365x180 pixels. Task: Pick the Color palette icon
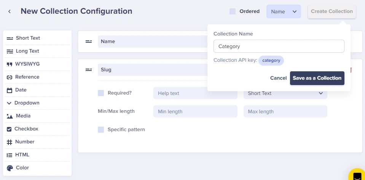coord(10,168)
